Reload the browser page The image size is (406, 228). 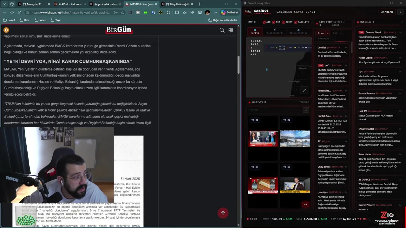(x=12, y=12)
